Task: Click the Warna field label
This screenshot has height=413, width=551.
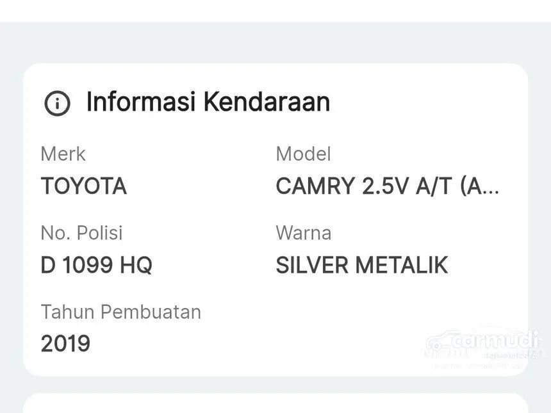Action: tap(303, 232)
